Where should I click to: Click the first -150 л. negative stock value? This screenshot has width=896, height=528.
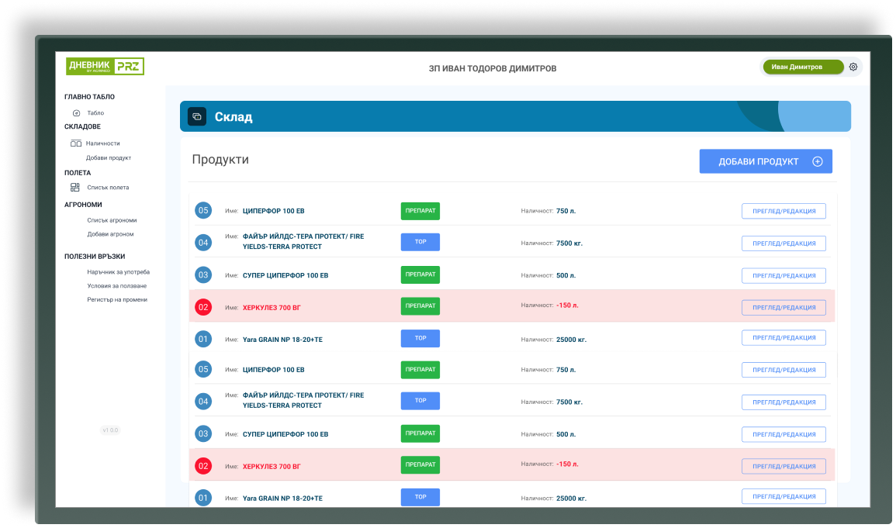[x=567, y=305]
